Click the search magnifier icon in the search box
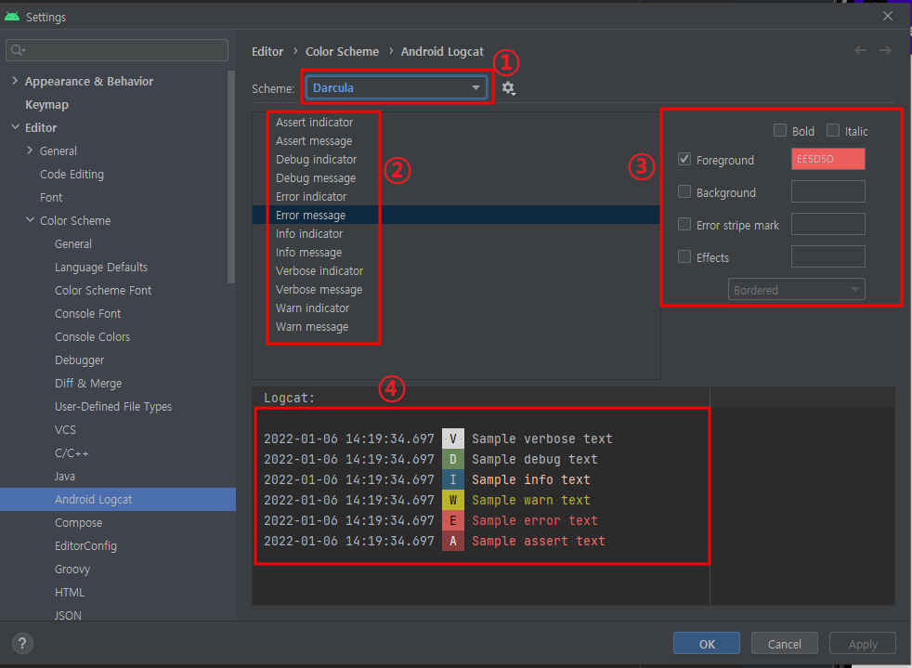 [18, 50]
